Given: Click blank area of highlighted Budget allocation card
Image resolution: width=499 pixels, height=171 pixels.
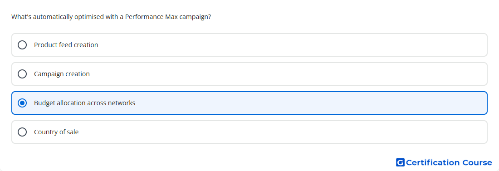Looking at the screenshot, I should (286, 103).
